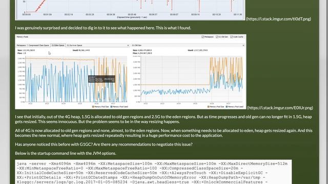Select the G1 Eden Space tab

pyautogui.click(x=58, y=45)
